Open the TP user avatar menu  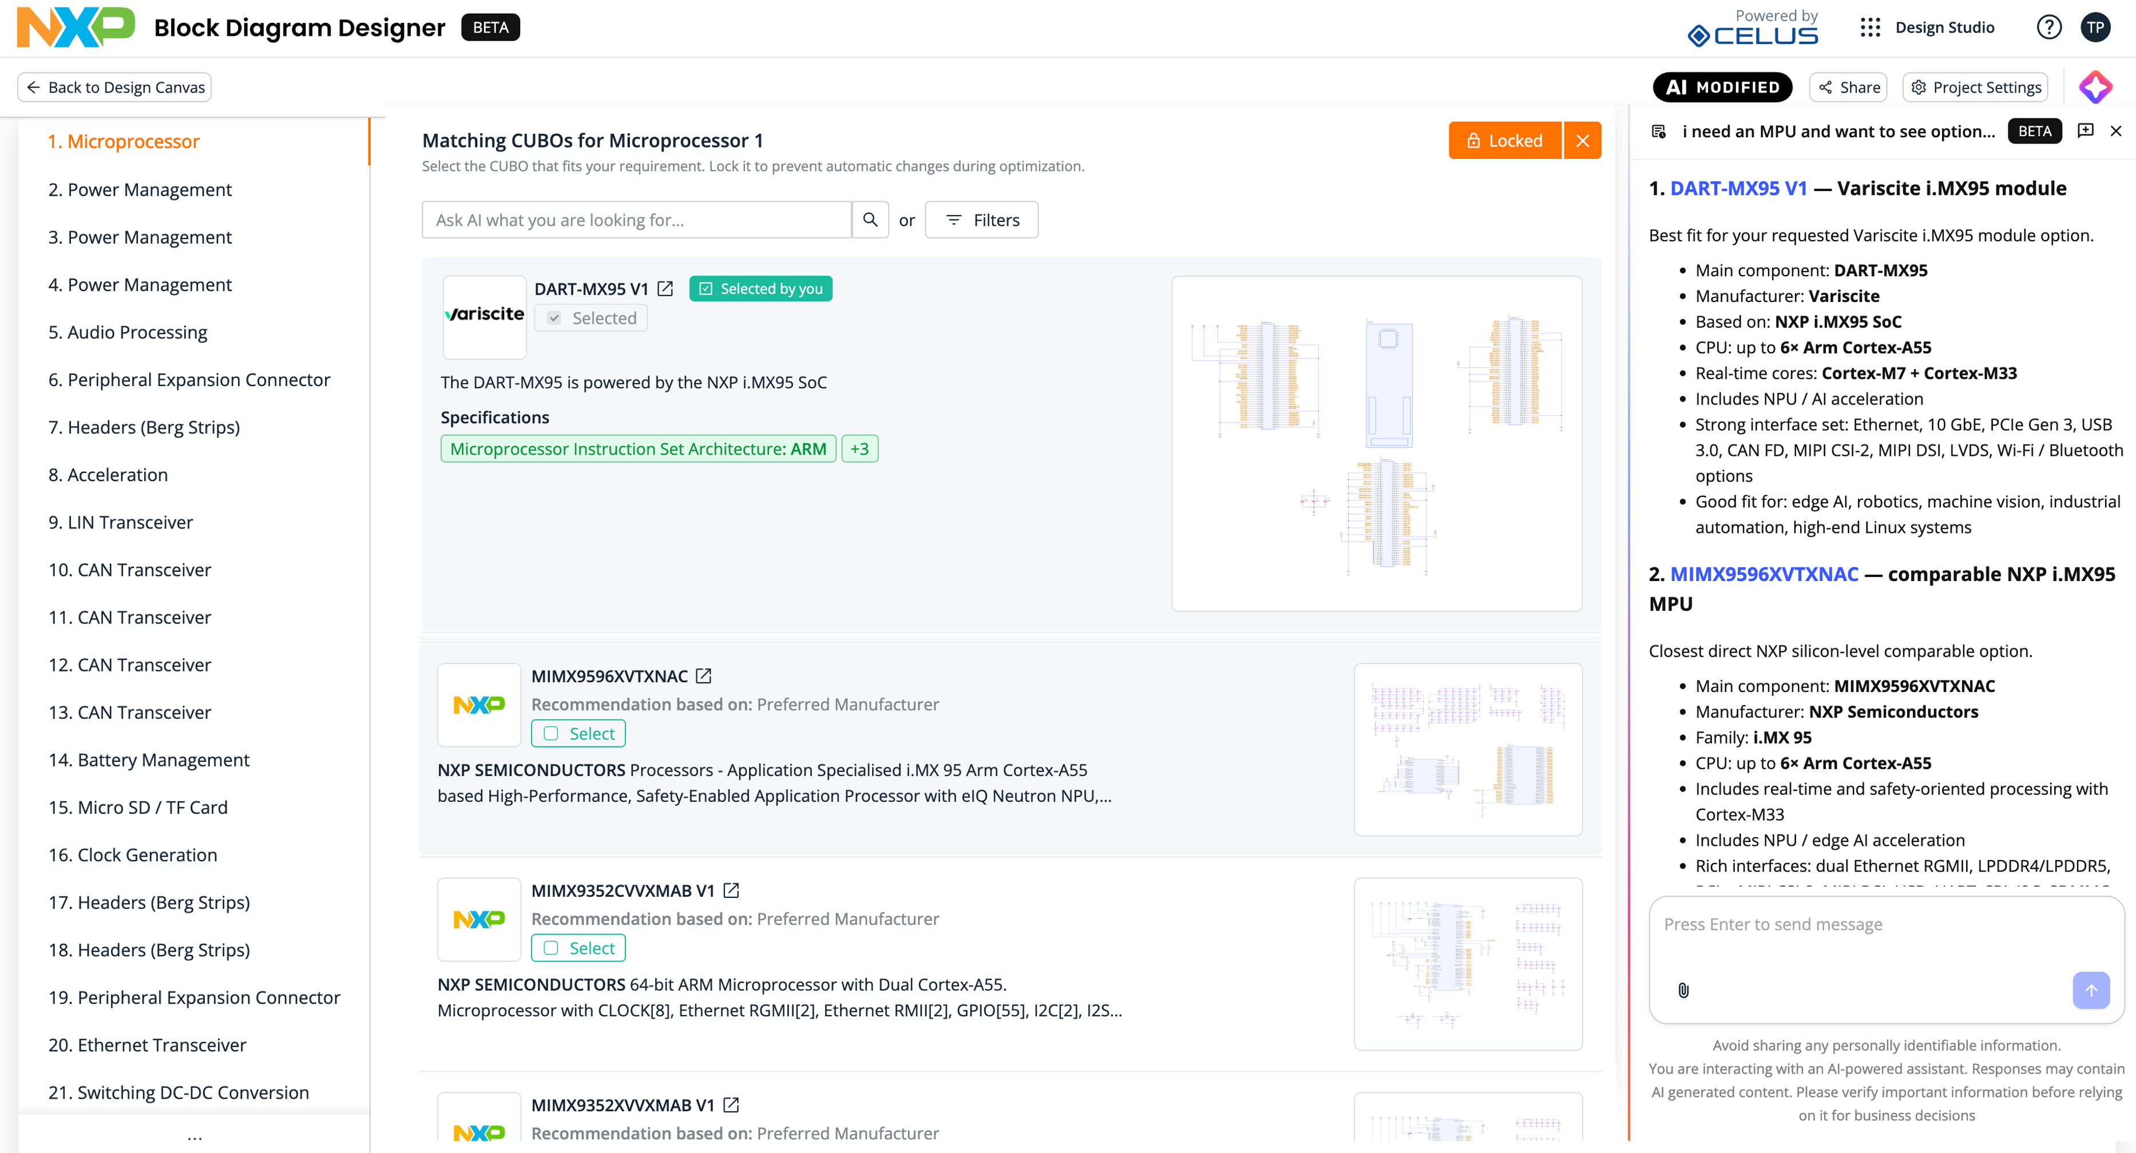click(2095, 27)
